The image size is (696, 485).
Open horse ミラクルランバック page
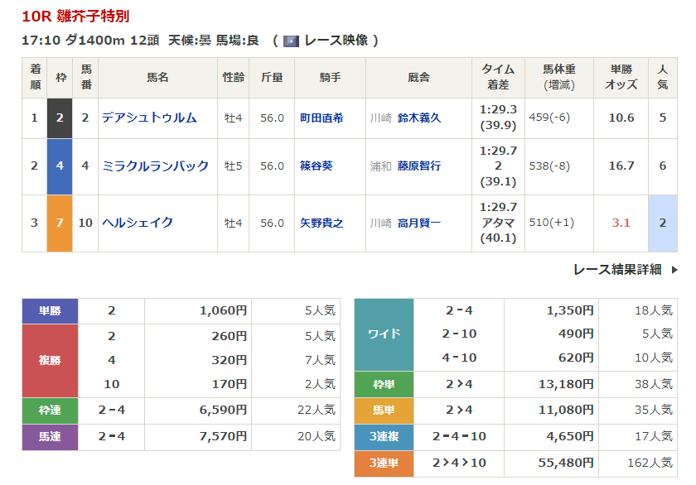[155, 166]
